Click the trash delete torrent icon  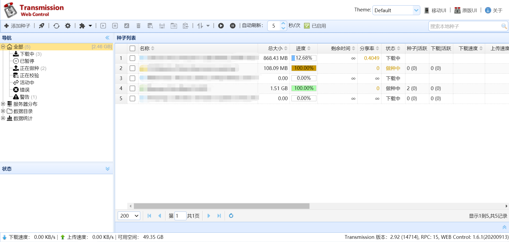[x=138, y=26]
